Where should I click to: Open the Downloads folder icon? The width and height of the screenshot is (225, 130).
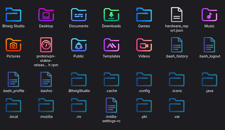(x=111, y=15)
